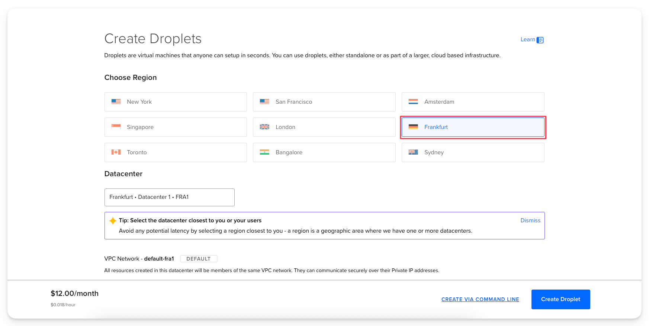Screen dimensions: 649x326
Task: Open the Learn link
Action: [x=528, y=39]
